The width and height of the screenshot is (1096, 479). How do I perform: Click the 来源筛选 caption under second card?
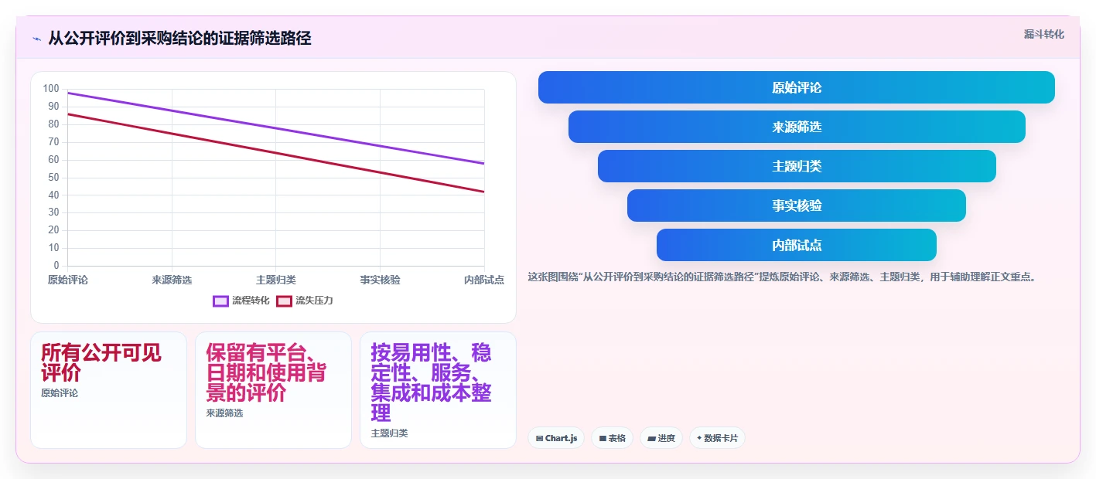(x=224, y=413)
